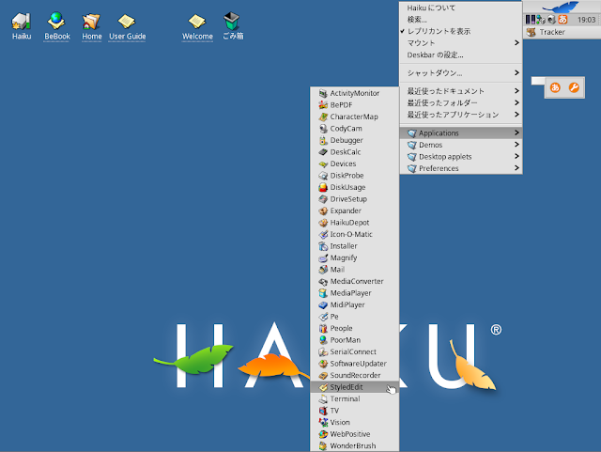Open SerialConnect application entry
The width and height of the screenshot is (601, 452).
point(355,351)
